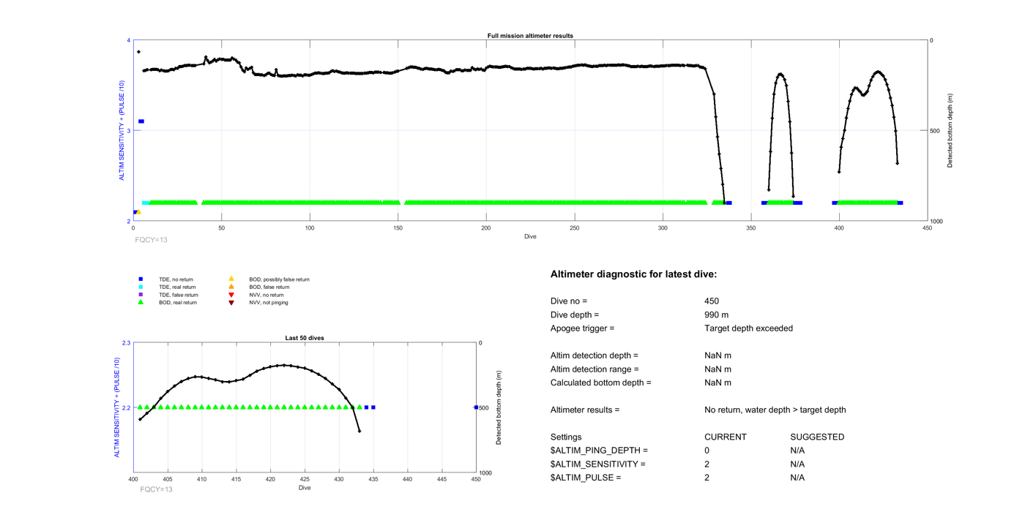The height and width of the screenshot is (531, 1025).
Task: Click the 'Dive' x-axis label of the full mission plot
Action: pos(530,236)
